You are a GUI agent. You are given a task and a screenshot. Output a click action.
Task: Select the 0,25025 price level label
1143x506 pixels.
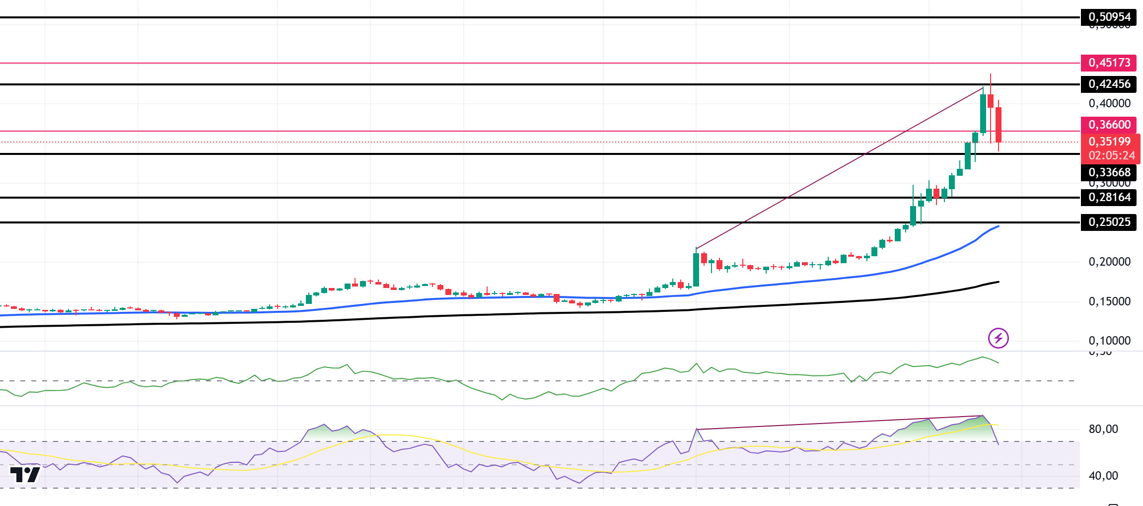click(1109, 222)
